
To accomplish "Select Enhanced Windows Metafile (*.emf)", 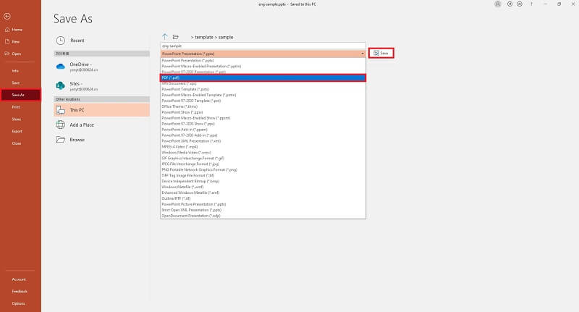I will point(263,193).
